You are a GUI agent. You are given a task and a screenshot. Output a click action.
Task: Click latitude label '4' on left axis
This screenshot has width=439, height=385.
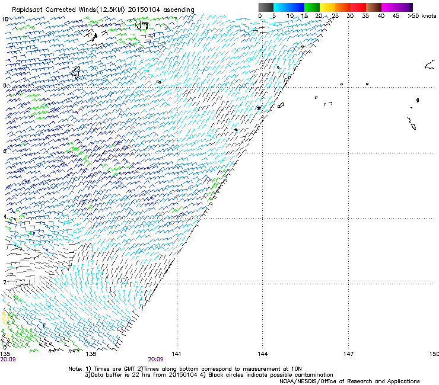click(5, 217)
